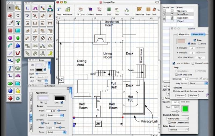Select the red starburst shape tool
Viewport: 215px width, 136px height.
[x=10, y=98]
